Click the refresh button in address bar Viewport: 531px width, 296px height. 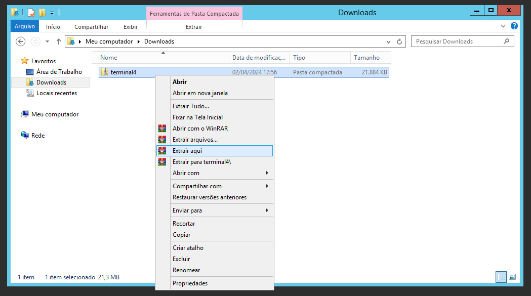coord(399,41)
